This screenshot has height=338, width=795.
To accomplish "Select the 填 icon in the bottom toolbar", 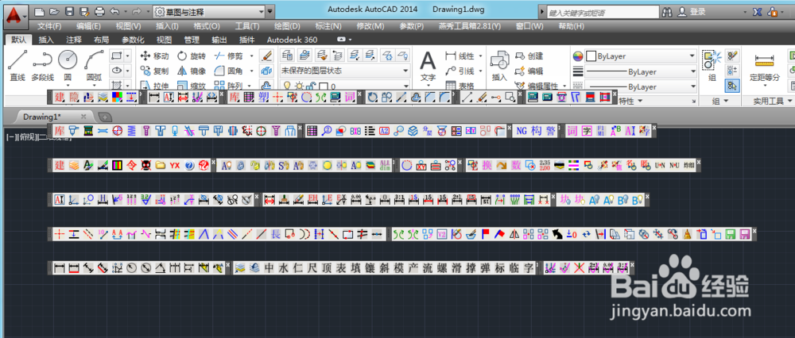I will pos(356,268).
